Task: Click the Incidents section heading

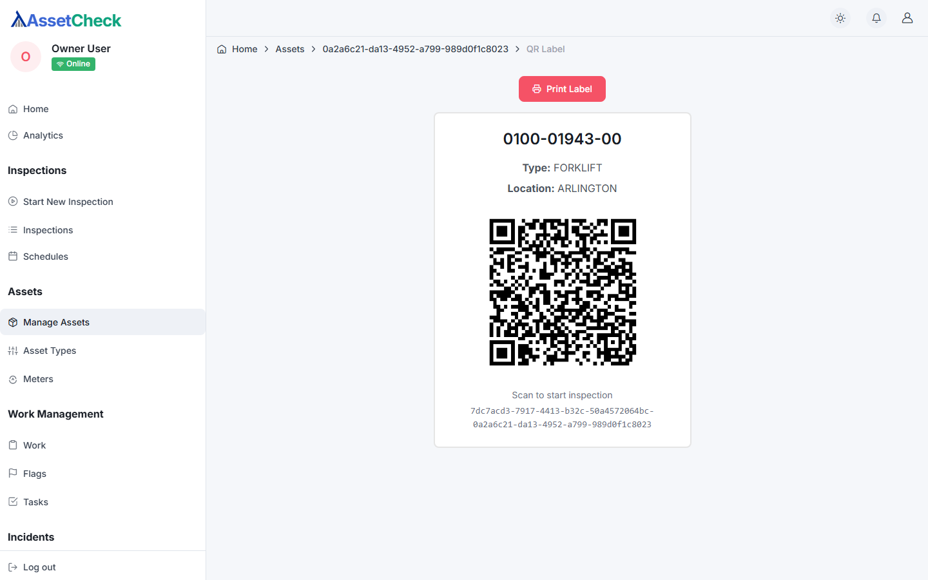Action: coord(31,537)
